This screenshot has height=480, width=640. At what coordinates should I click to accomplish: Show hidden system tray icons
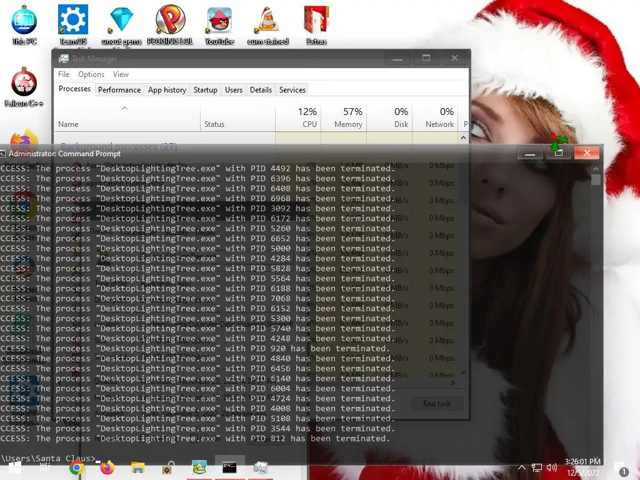[522, 467]
